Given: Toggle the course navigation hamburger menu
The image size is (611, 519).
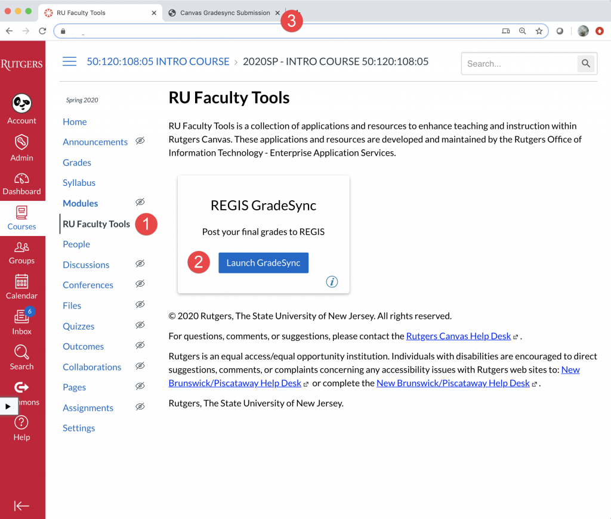Looking at the screenshot, I should pos(69,61).
